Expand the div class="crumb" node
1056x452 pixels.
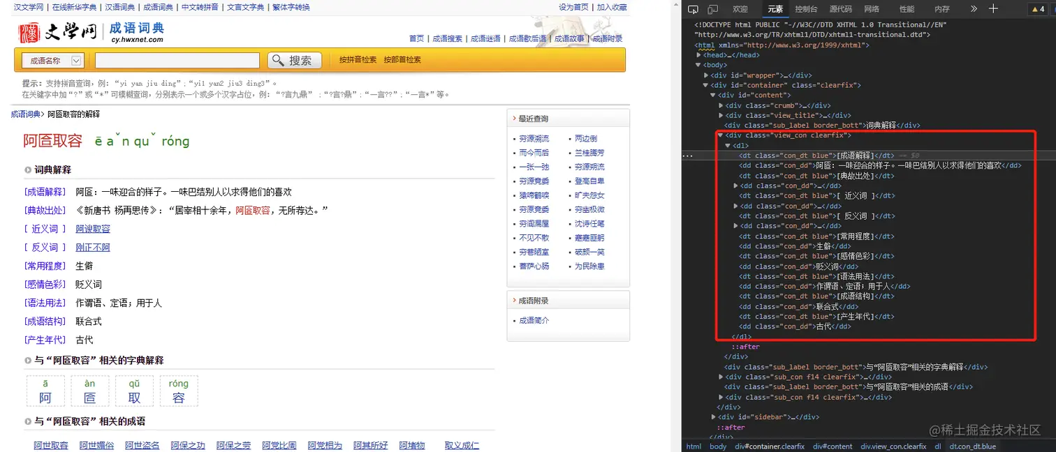coord(721,105)
